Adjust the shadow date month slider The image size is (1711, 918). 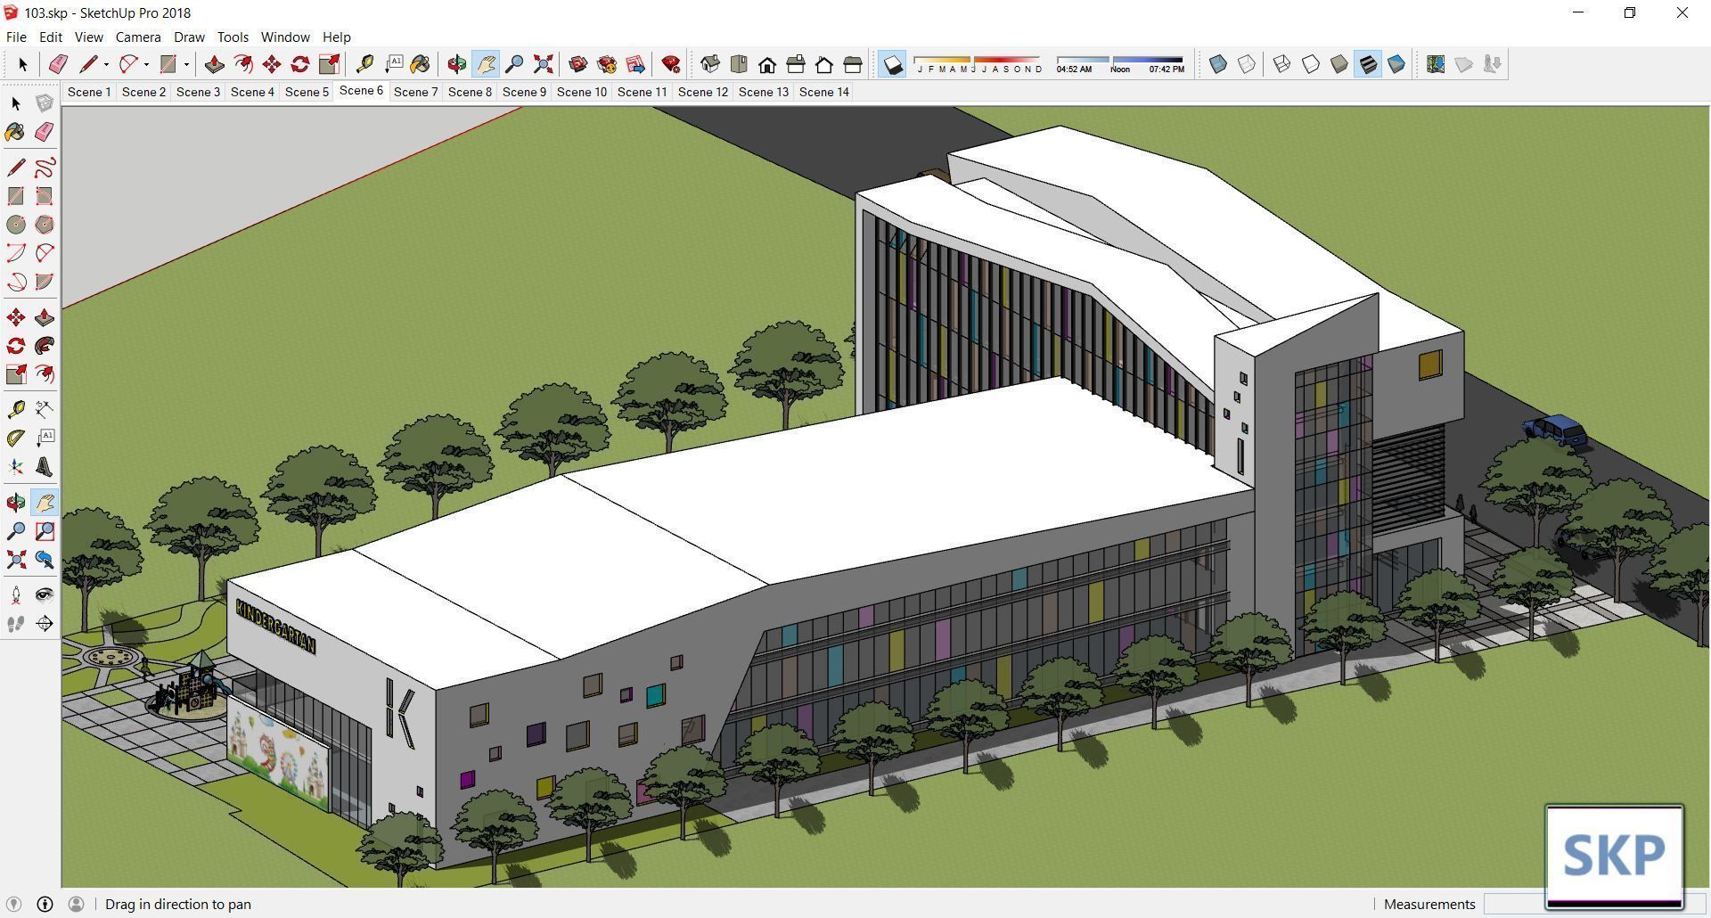(978, 64)
